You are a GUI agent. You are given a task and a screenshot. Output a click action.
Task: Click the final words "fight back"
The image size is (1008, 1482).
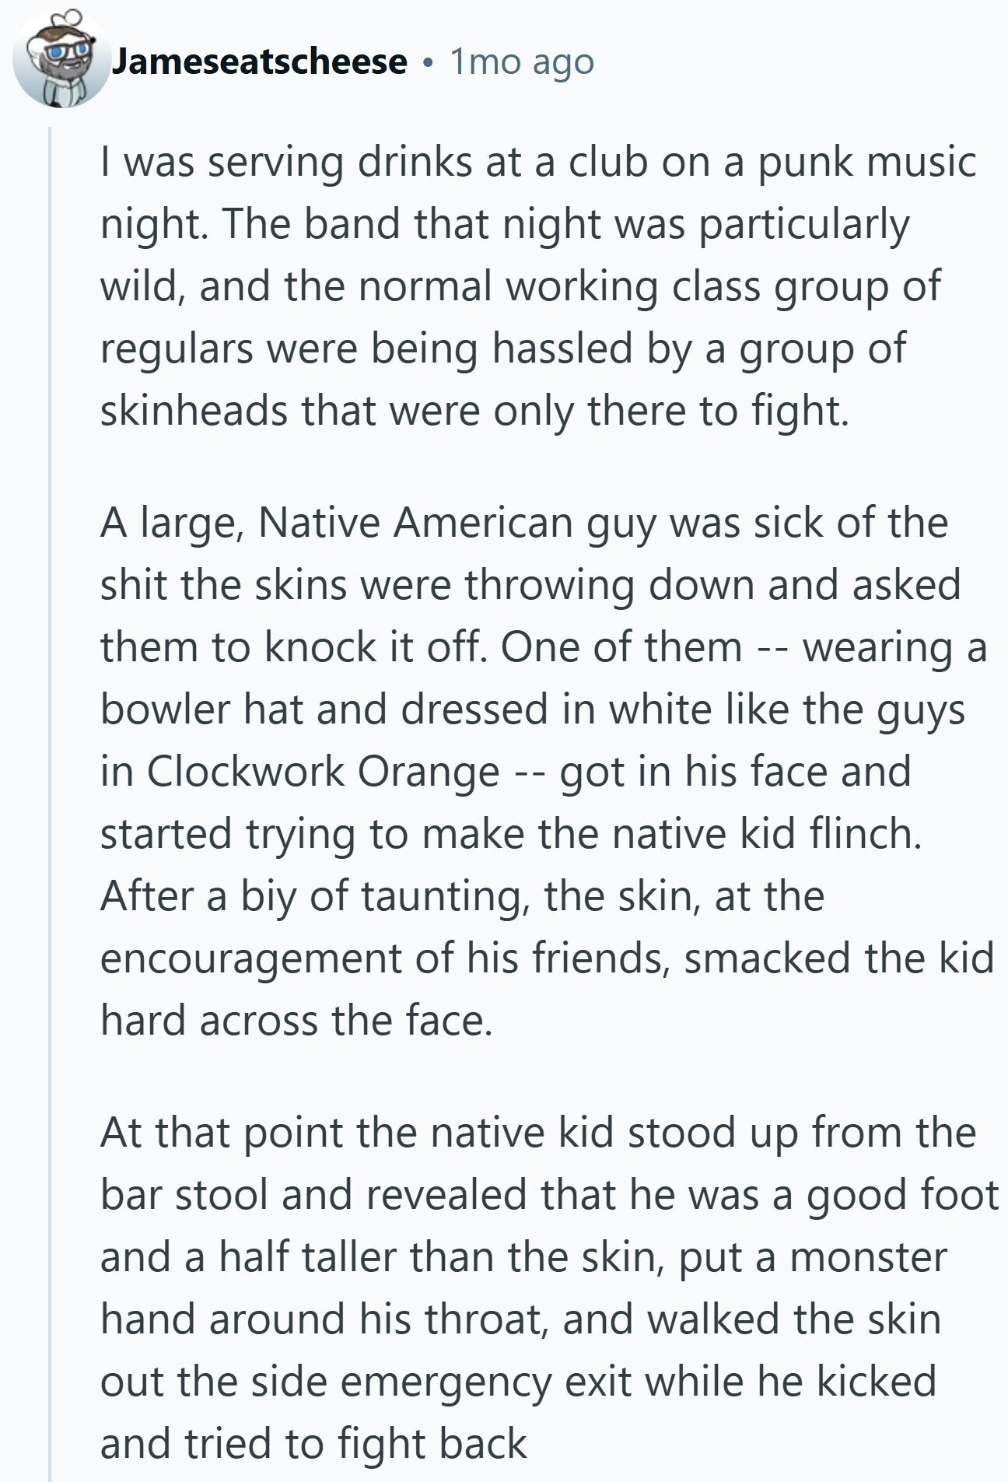(432, 1444)
